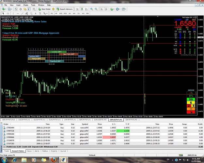Open the Windows Start button
204x163 pixels.
click(x=4, y=160)
